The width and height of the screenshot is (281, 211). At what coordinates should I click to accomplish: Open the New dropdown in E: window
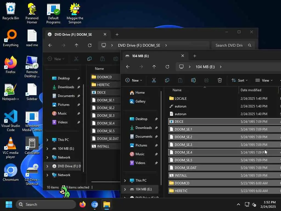[134, 80]
